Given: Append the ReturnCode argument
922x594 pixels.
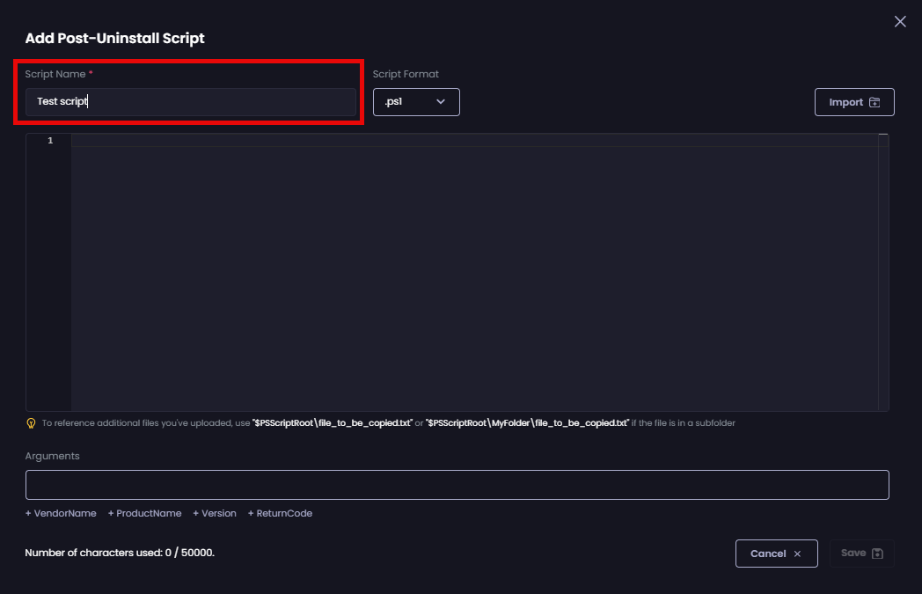Looking at the screenshot, I should click(280, 513).
